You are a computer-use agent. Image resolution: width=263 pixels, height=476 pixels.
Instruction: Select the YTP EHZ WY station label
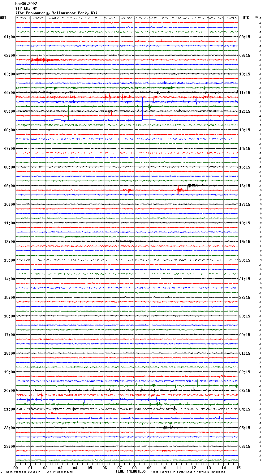point(26,8)
